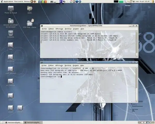Open Édition menu in the RPMS/i386 terminal
Image resolution: width=155 pixels, height=124 pixels.
(51, 29)
